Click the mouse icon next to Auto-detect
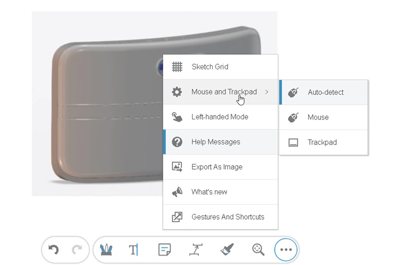 (293, 92)
